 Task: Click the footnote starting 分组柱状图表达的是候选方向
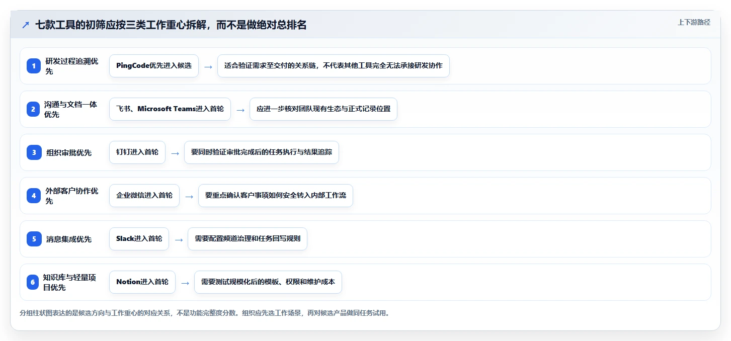(205, 313)
